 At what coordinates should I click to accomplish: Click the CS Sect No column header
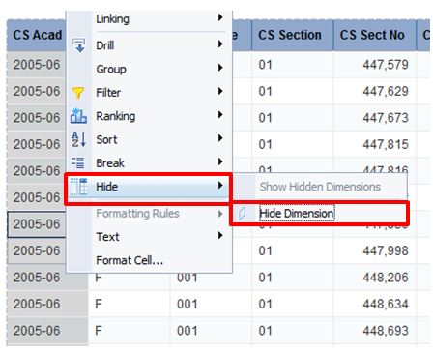374,35
